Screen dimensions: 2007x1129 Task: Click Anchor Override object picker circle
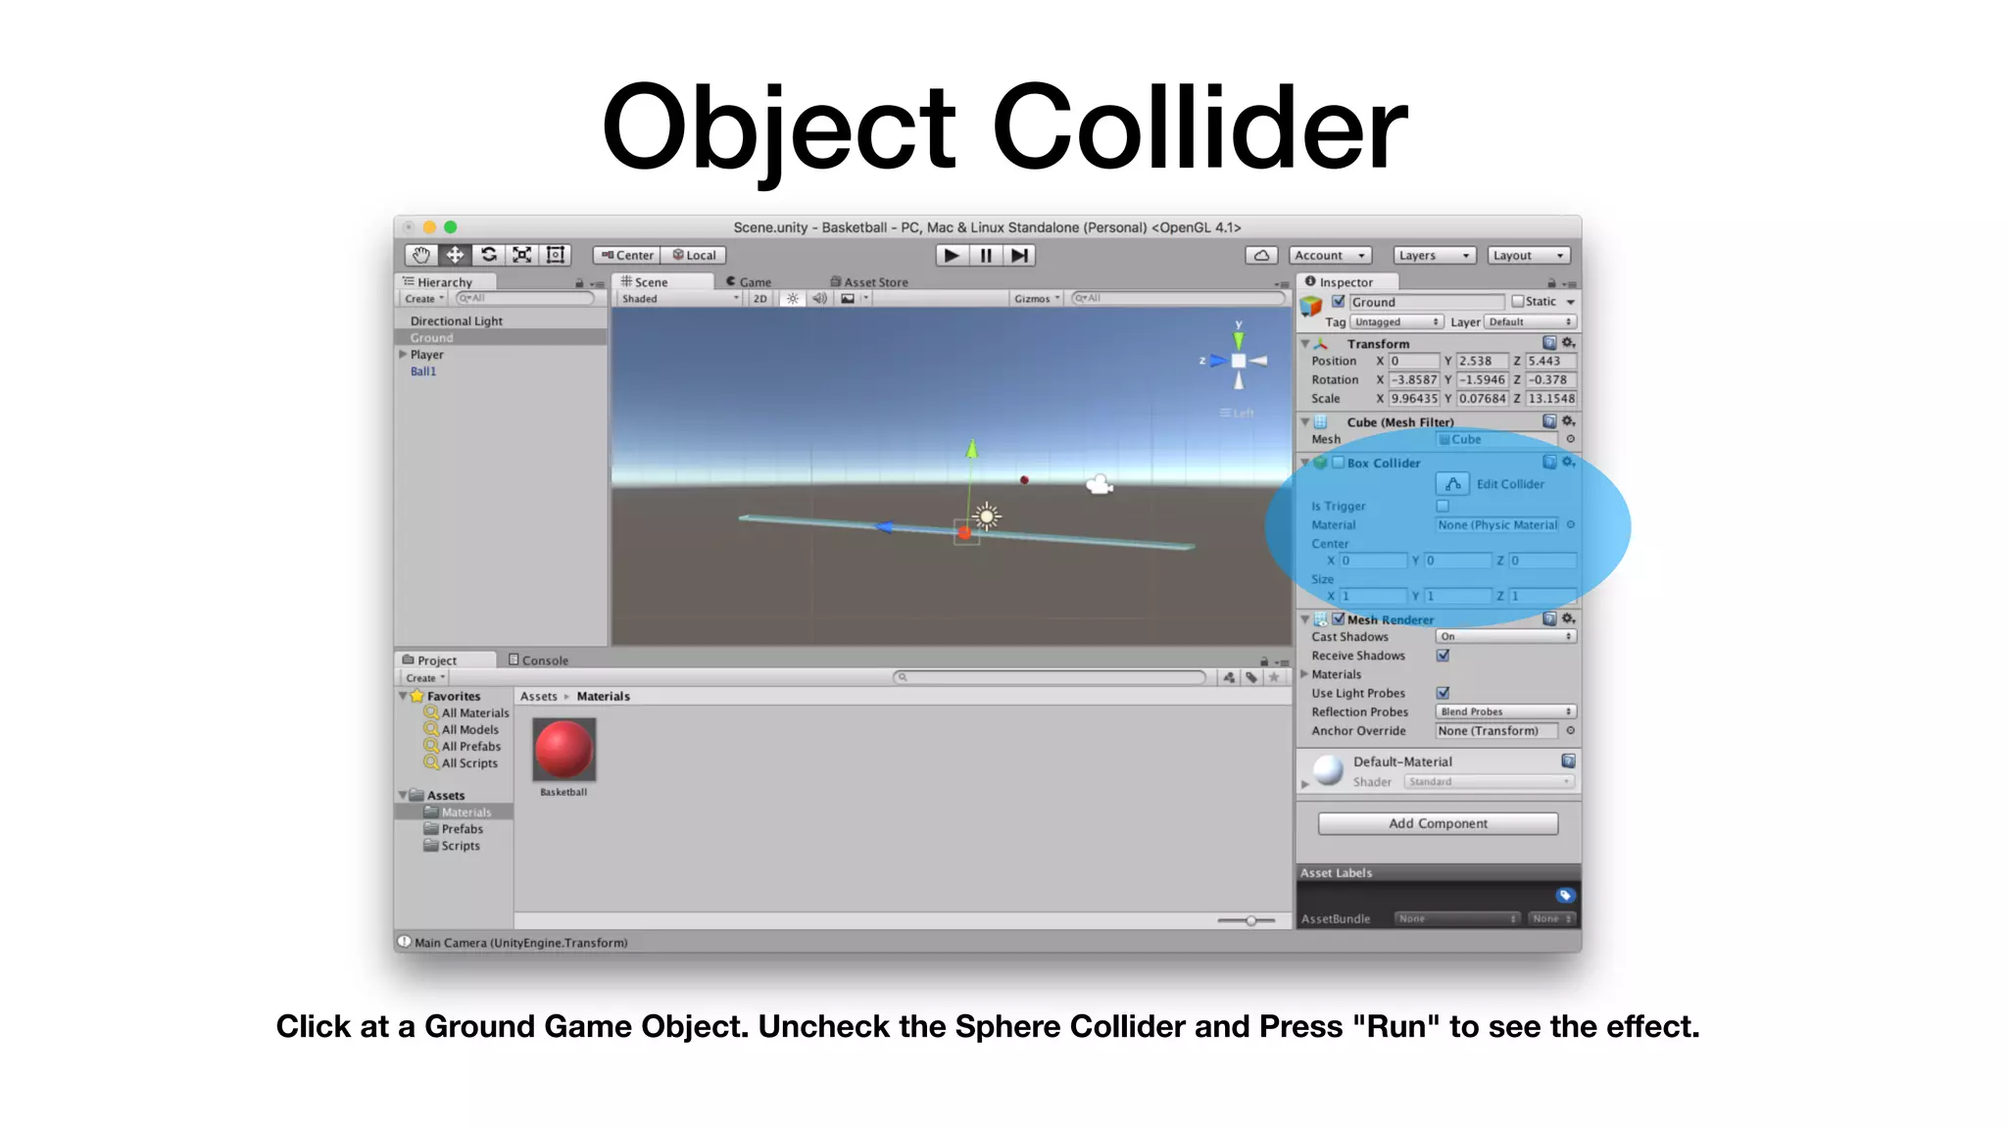pyautogui.click(x=1570, y=731)
